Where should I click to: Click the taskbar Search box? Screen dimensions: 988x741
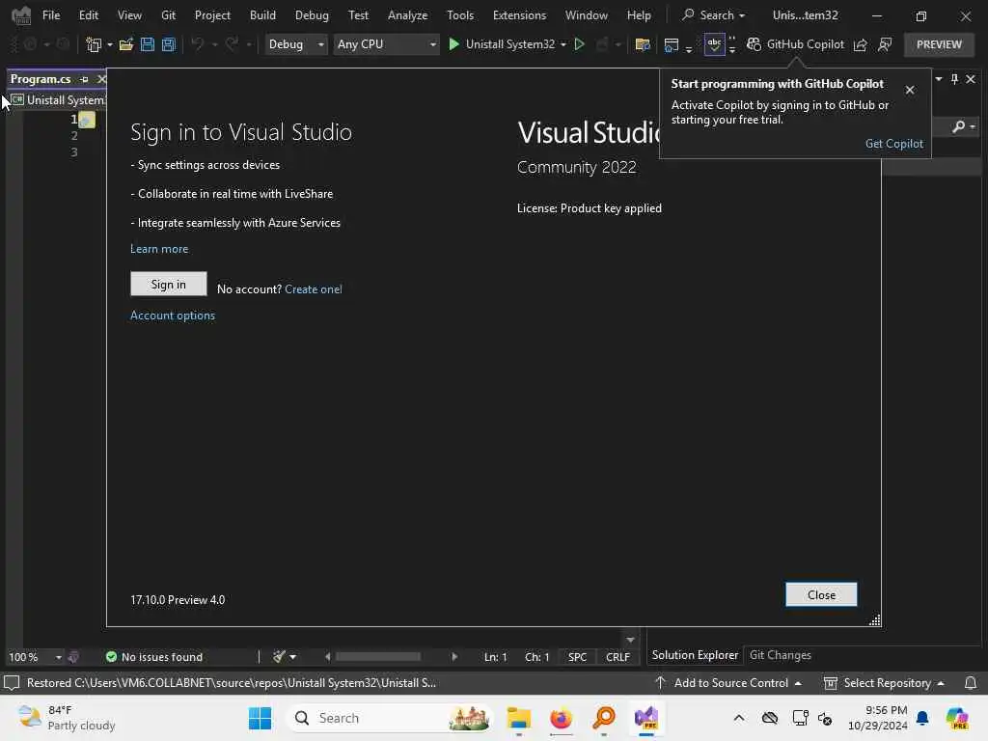click(x=389, y=718)
